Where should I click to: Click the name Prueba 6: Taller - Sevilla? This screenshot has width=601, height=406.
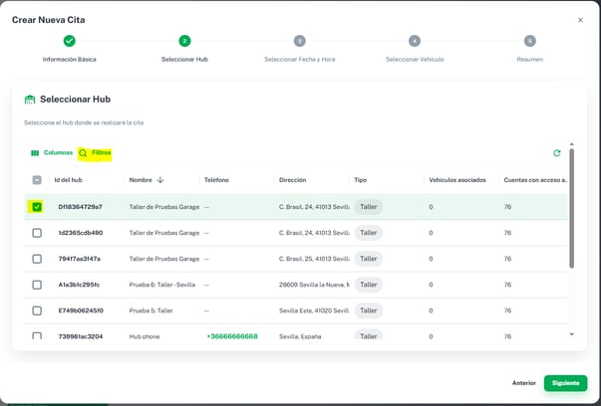(162, 285)
